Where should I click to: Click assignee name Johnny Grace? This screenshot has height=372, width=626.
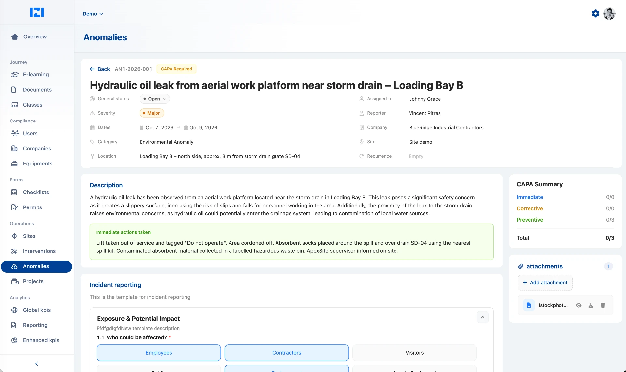point(425,99)
